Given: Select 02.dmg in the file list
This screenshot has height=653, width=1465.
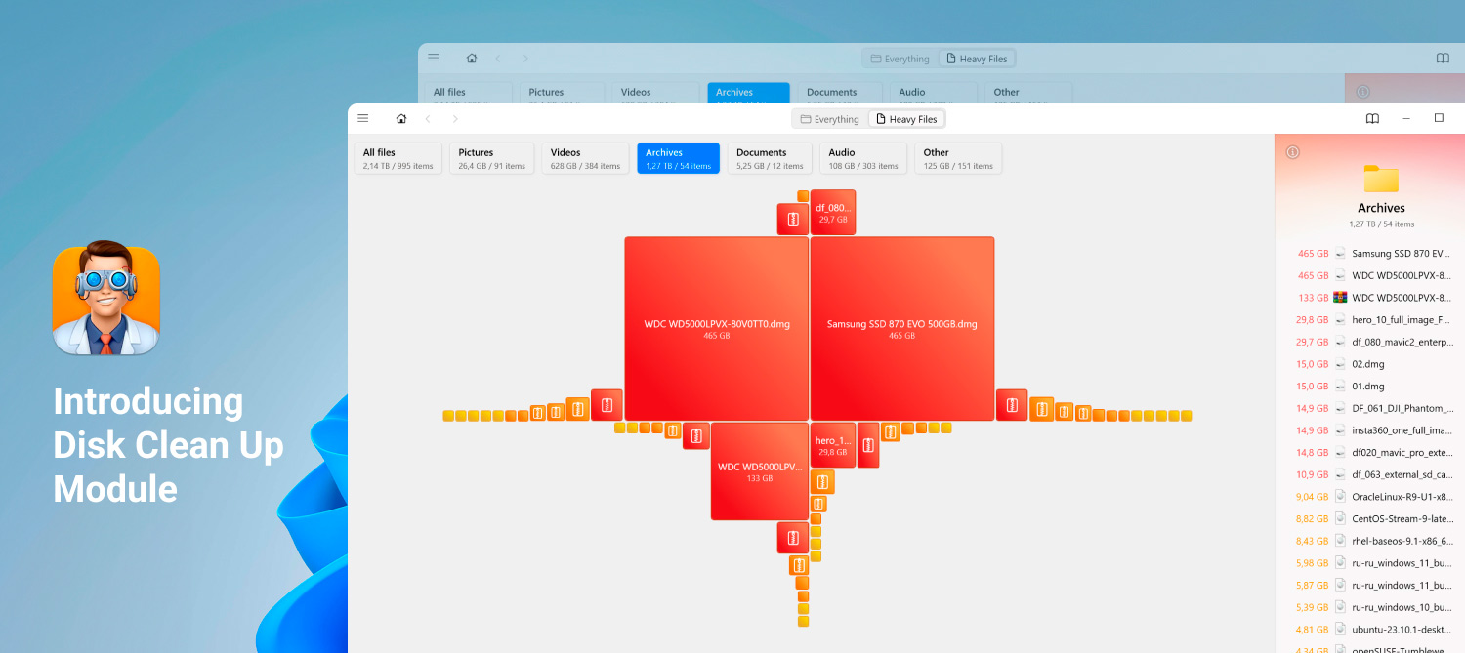Looking at the screenshot, I should pyautogui.click(x=1367, y=364).
